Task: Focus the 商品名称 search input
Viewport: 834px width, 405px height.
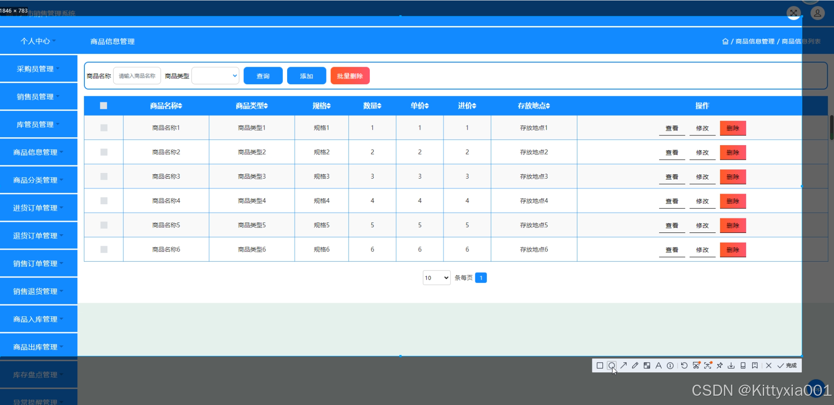Action: 137,76
